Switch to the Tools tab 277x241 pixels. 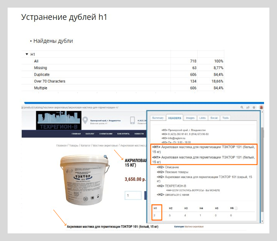[x=225, y=118]
